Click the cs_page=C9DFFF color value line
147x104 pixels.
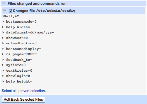tap(19, 54)
